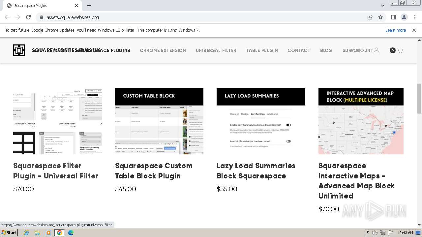This screenshot has width=422, height=237.
Task: Open Table Plugin menu item
Action: (262, 50)
